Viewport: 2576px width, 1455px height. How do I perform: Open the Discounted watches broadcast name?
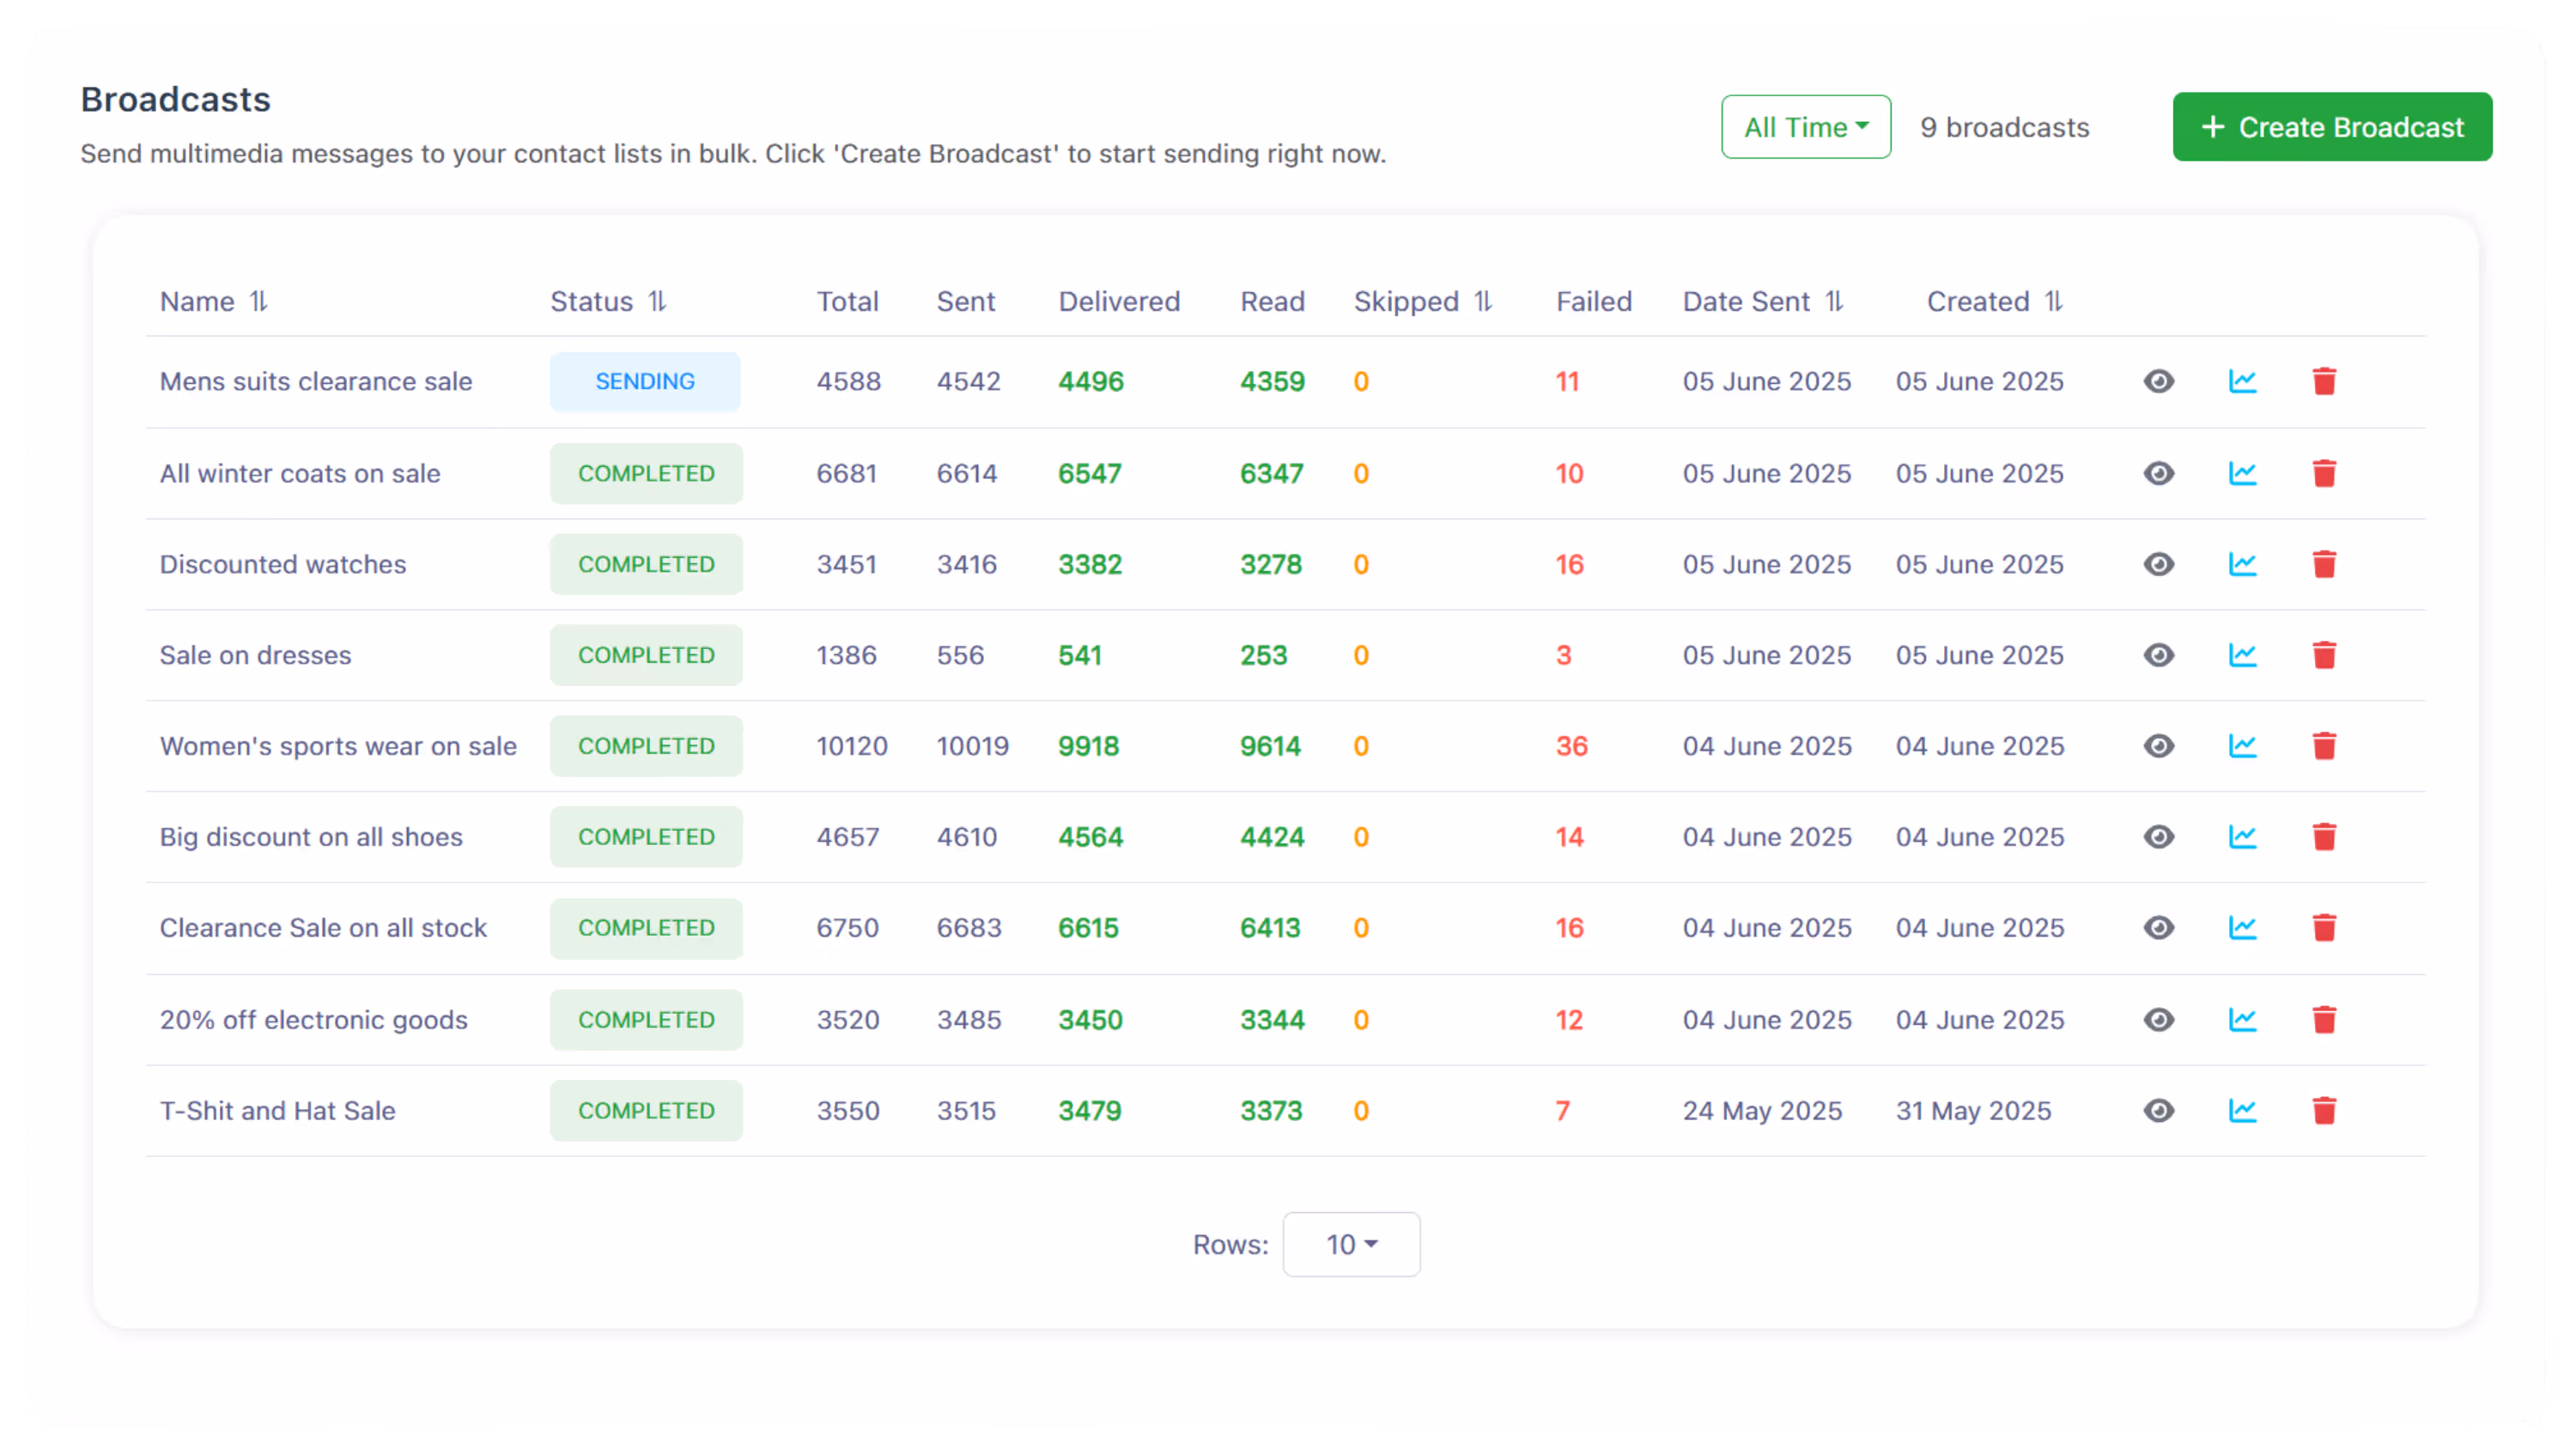click(283, 564)
